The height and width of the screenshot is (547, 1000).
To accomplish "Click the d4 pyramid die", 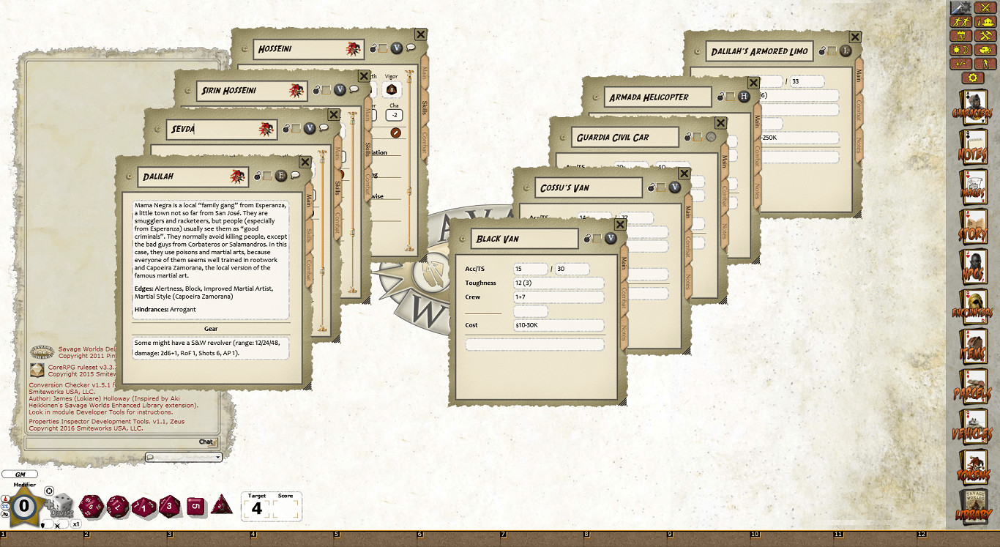I will [x=222, y=505].
